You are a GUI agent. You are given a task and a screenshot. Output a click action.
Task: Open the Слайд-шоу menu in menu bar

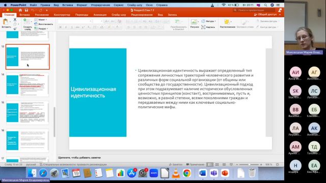pyautogui.click(x=134, y=5)
